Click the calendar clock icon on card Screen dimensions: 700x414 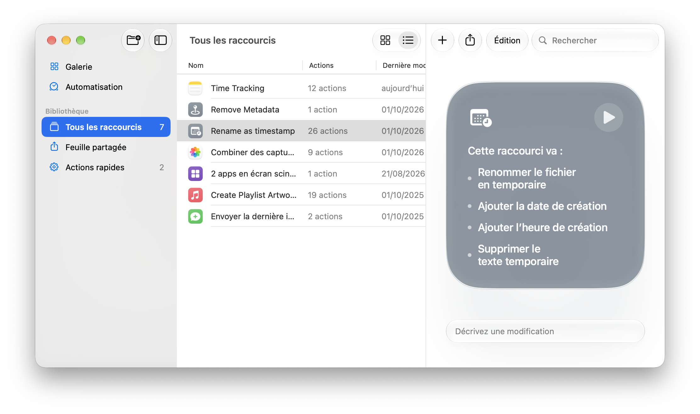coord(481,118)
